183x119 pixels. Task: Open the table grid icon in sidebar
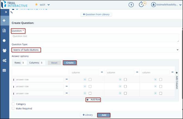click(x=4, y=70)
